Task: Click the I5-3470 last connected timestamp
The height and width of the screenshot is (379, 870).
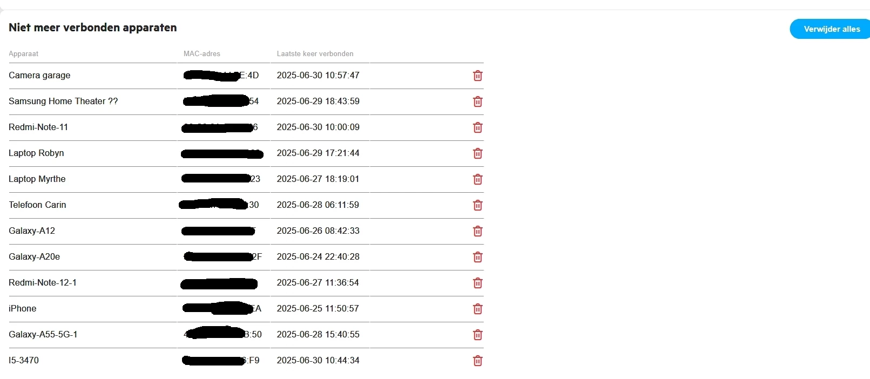Action: point(318,360)
